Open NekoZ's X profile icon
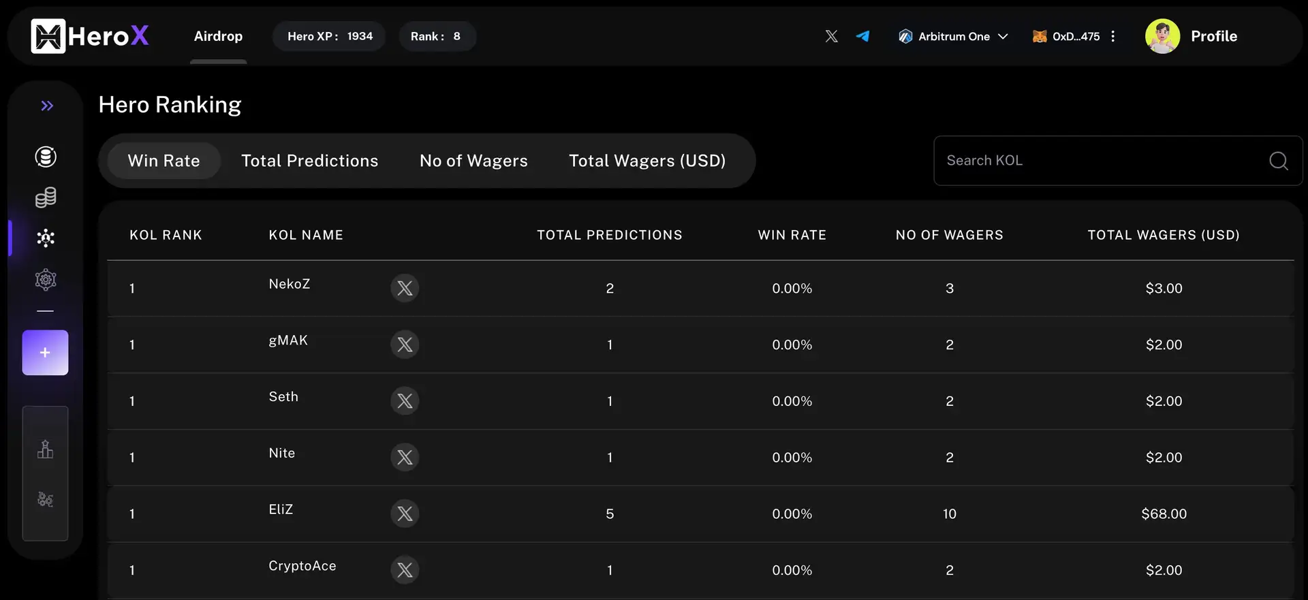 click(405, 288)
